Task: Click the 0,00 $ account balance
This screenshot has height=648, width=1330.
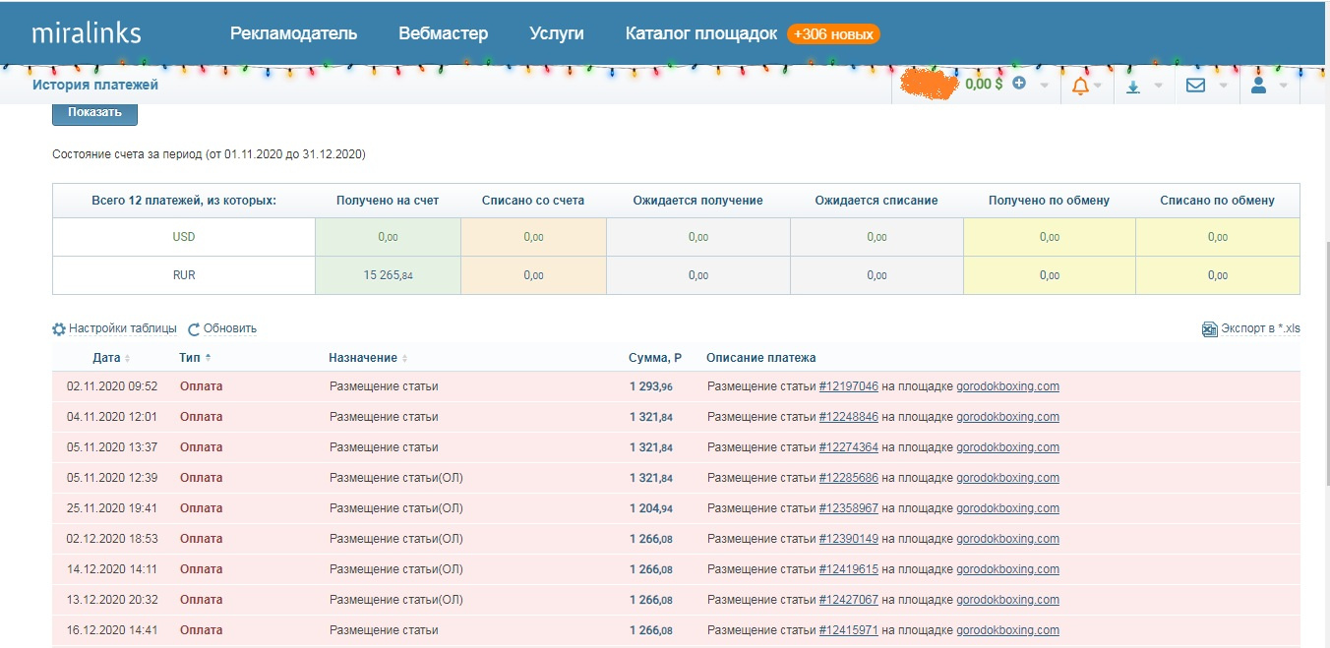Action: [x=984, y=85]
